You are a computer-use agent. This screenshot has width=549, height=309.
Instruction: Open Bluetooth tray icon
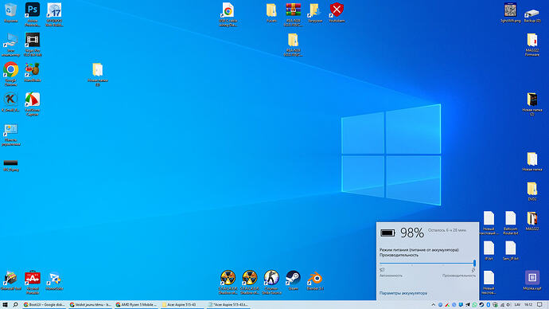pos(488,305)
